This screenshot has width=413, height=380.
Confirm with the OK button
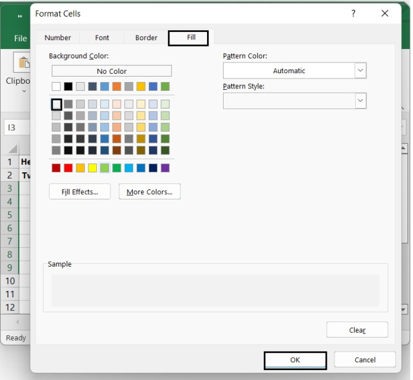point(295,360)
